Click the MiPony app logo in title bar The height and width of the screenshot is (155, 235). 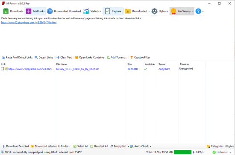3,3
